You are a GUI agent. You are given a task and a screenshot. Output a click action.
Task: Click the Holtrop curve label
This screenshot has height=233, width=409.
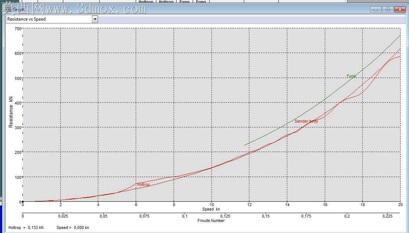pos(143,184)
